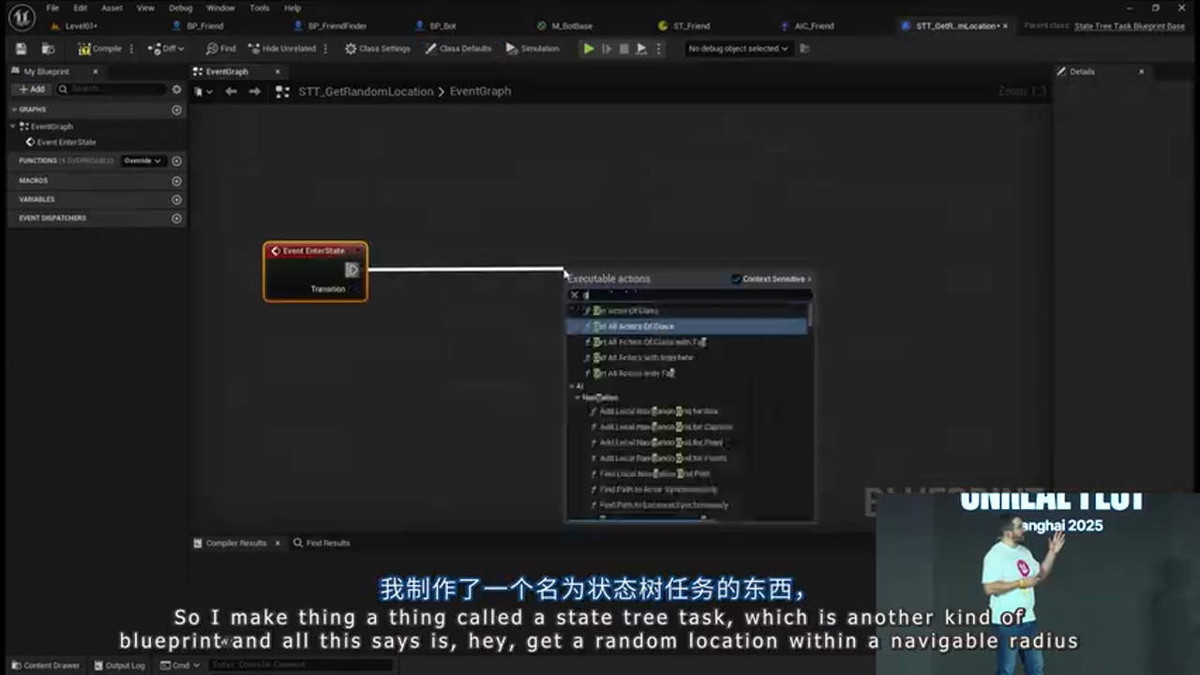Screen dimensions: 1200x675
Task: Collapse the Navigation category in Executable actions
Action: [578, 397]
